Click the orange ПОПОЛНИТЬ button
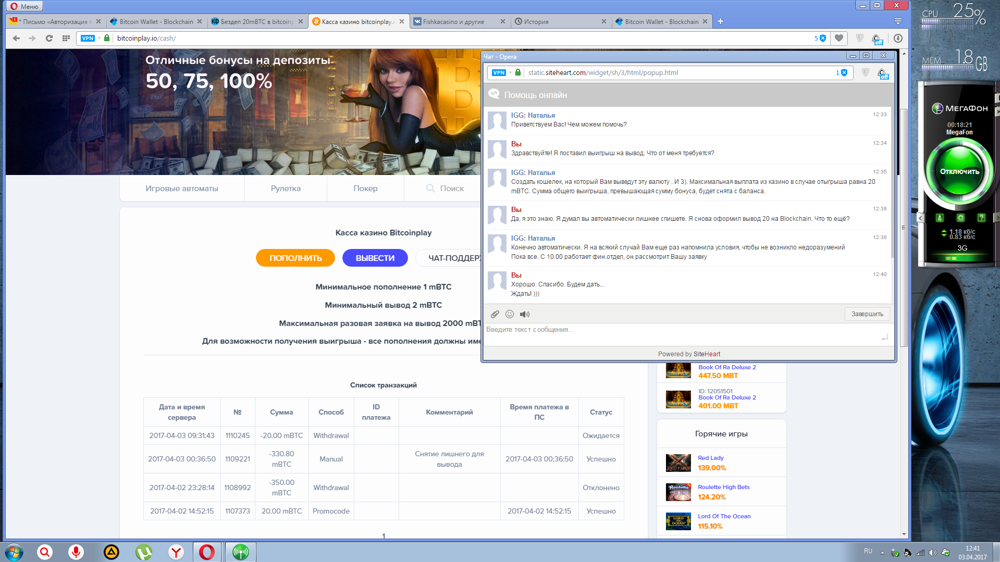 (x=295, y=258)
